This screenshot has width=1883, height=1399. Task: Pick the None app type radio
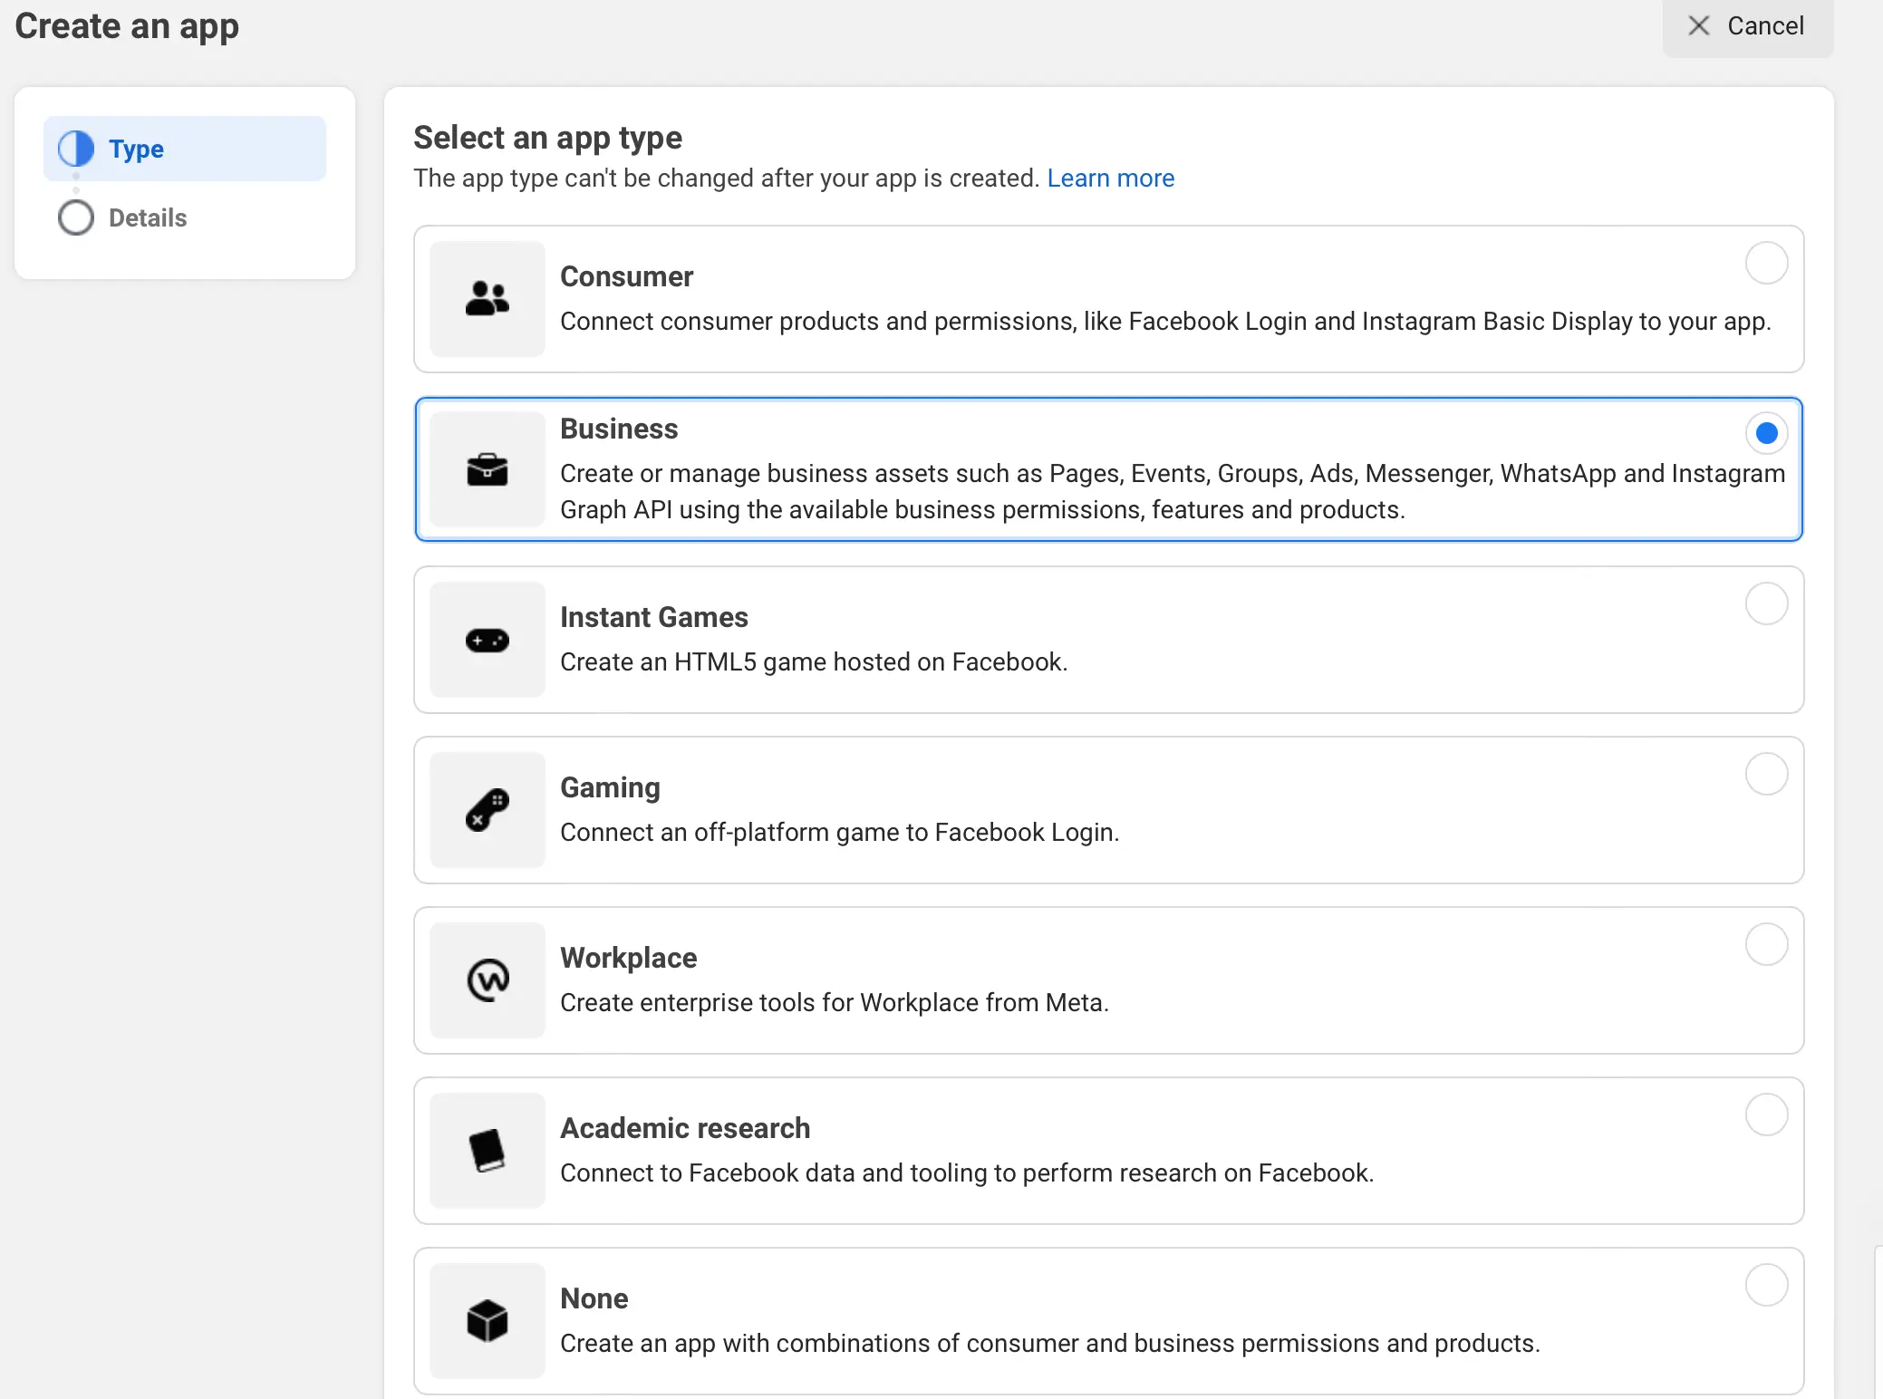(1765, 1285)
